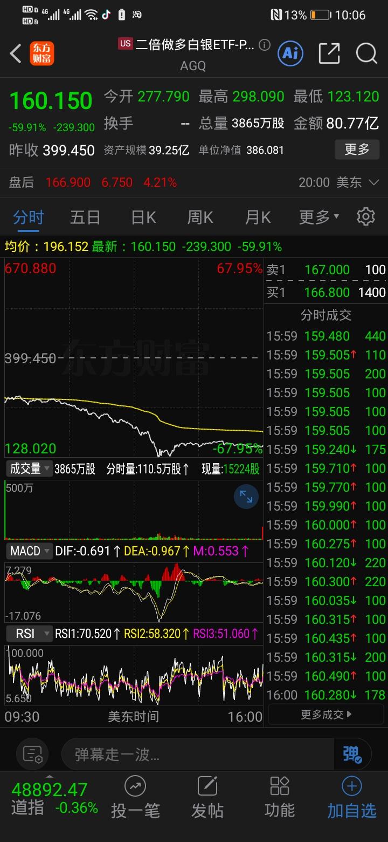Switch to 五日 tab
The height and width of the screenshot is (842, 388).
tap(85, 217)
